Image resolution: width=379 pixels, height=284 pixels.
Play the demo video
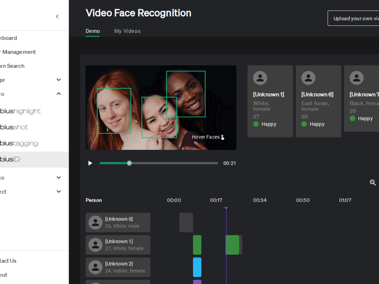(90, 163)
